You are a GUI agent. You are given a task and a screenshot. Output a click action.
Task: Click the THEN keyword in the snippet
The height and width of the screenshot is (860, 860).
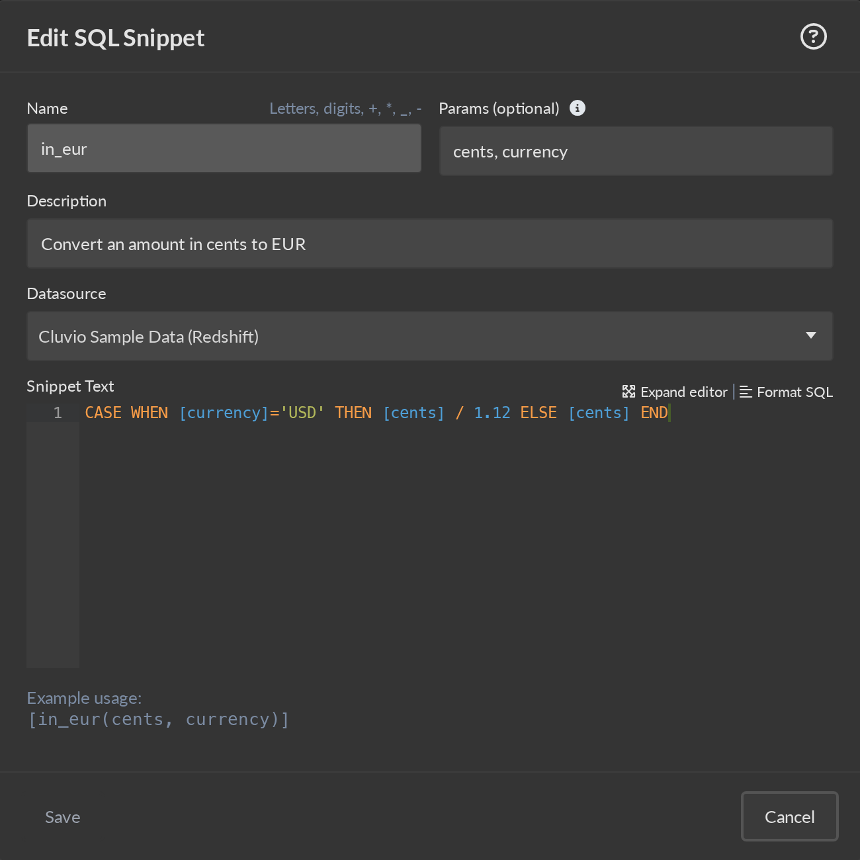(353, 413)
